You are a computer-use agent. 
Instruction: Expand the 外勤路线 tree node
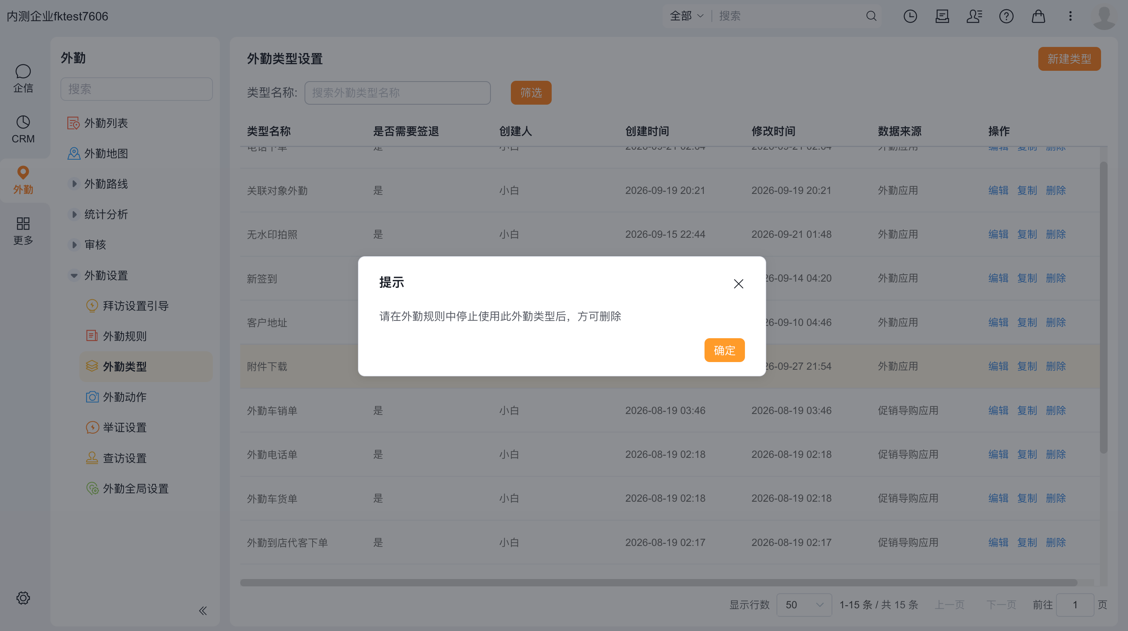pyautogui.click(x=74, y=184)
